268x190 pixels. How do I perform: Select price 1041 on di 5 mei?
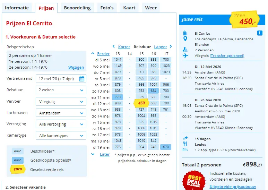coord(118,59)
